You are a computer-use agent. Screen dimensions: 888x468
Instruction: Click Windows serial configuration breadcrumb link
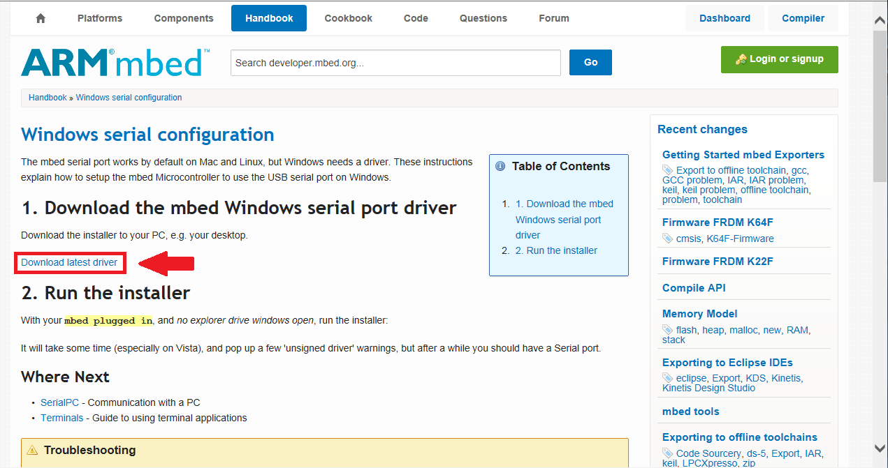[129, 98]
